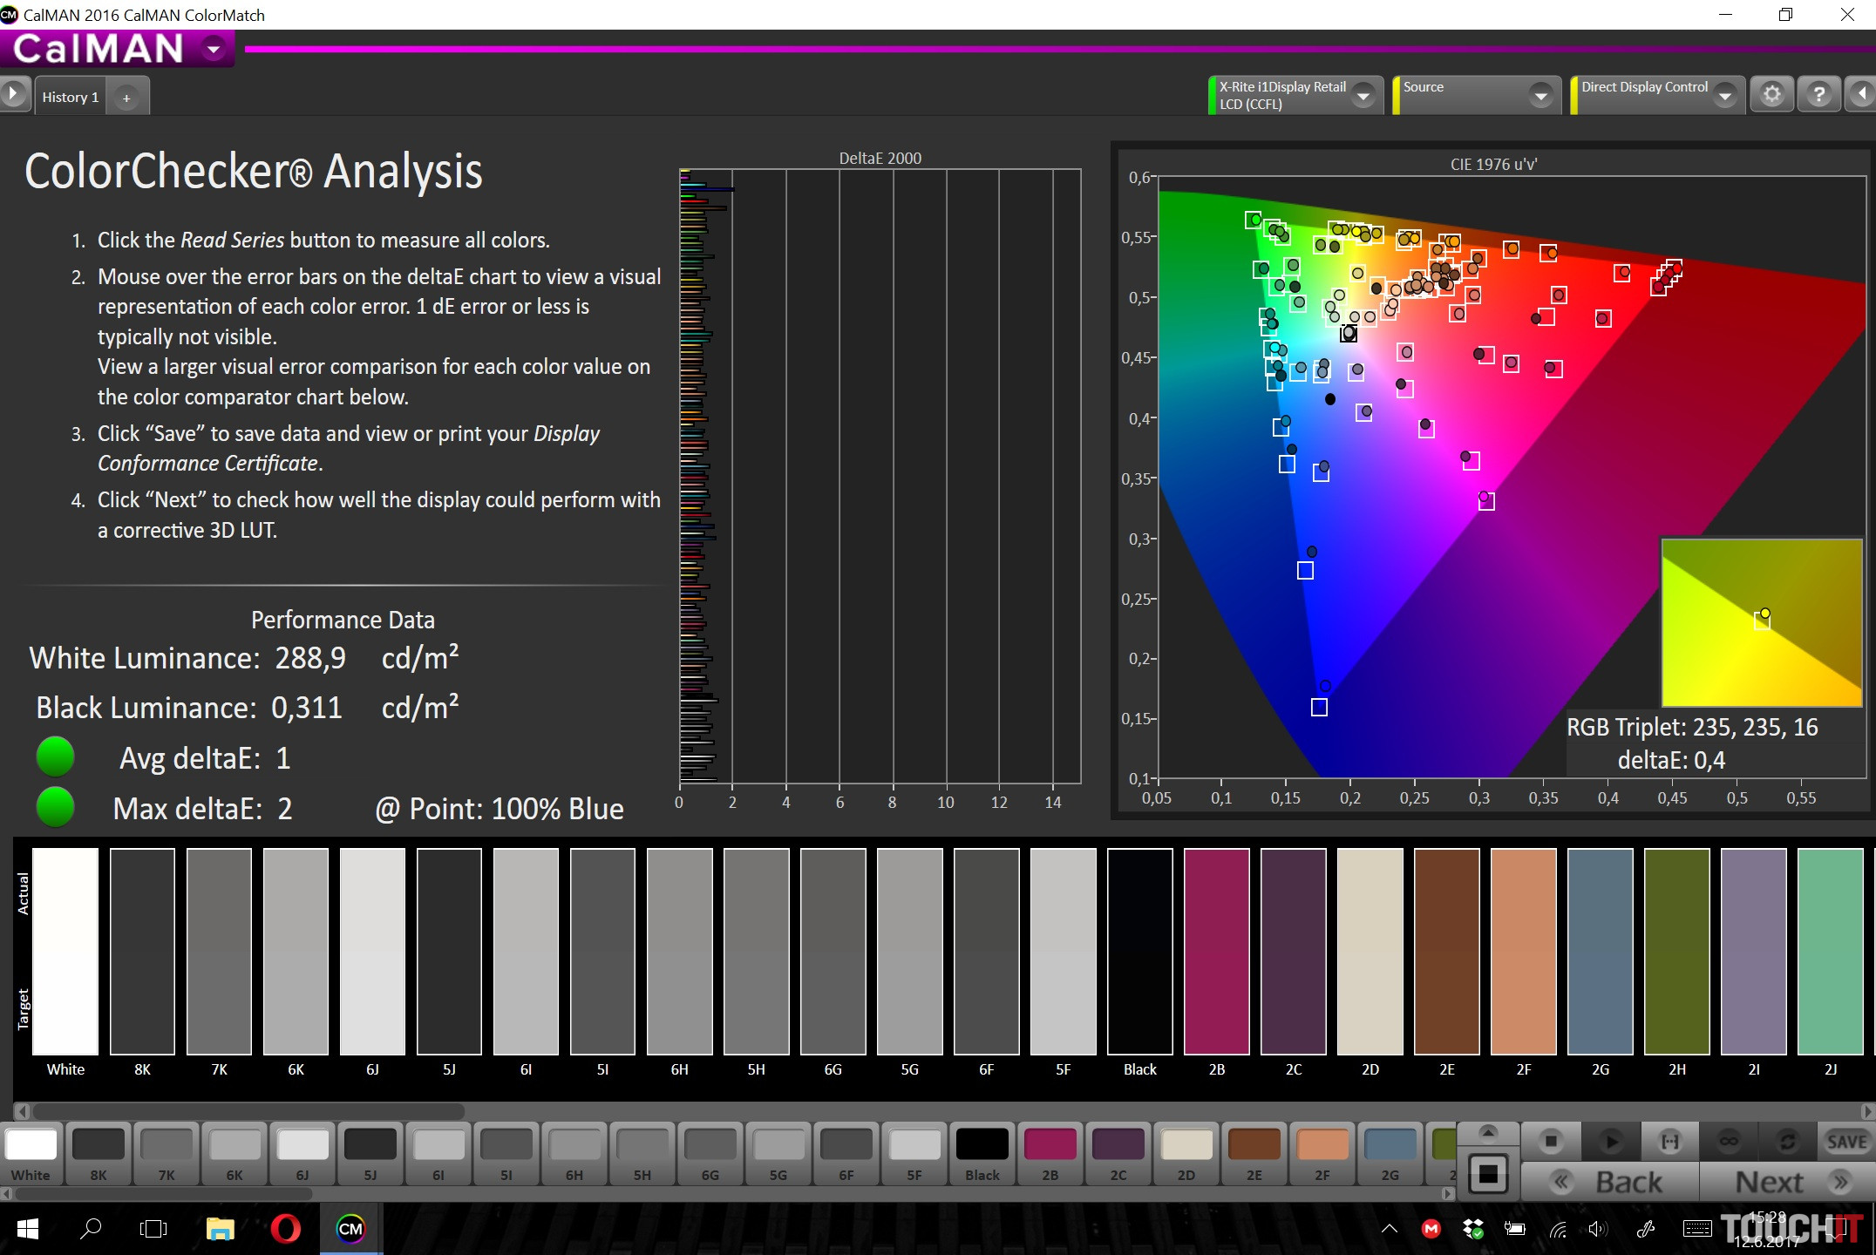Click the refresh cycle arrows icon
Image resolution: width=1876 pixels, height=1255 pixels.
coord(1787,1141)
